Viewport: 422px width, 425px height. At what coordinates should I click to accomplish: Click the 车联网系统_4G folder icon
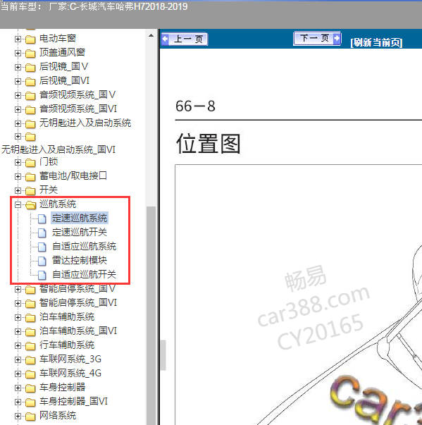(x=30, y=374)
